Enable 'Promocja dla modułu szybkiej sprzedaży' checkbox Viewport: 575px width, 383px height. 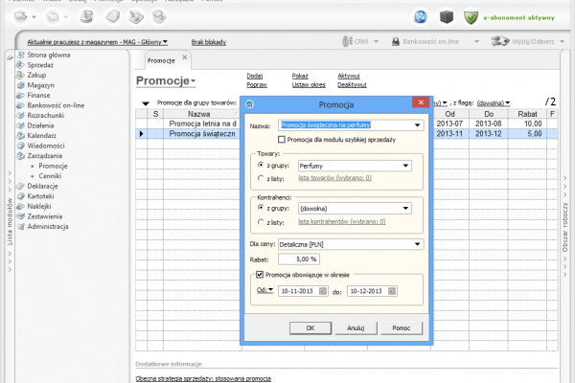tap(281, 139)
